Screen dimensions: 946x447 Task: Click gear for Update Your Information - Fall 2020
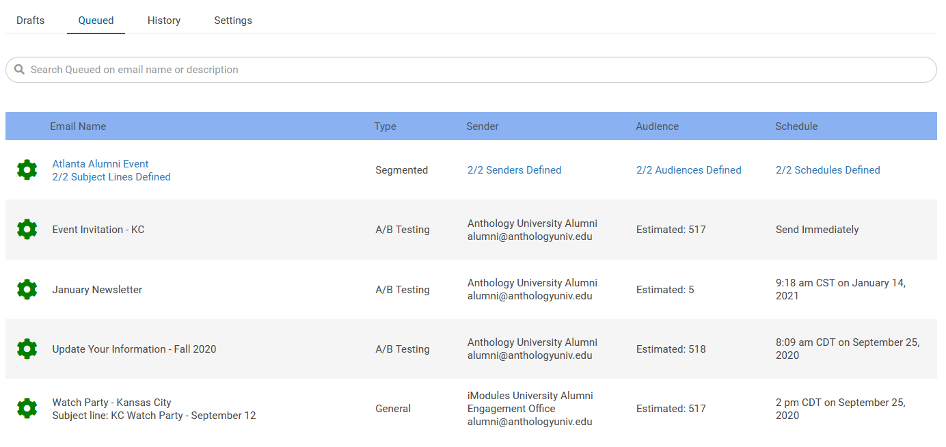(x=27, y=349)
